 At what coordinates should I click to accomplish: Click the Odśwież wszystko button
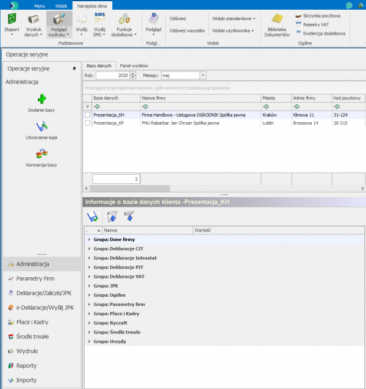(x=187, y=30)
